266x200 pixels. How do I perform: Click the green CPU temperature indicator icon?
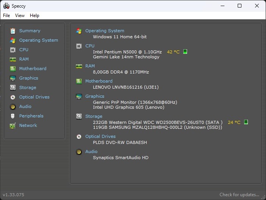tap(185, 52)
